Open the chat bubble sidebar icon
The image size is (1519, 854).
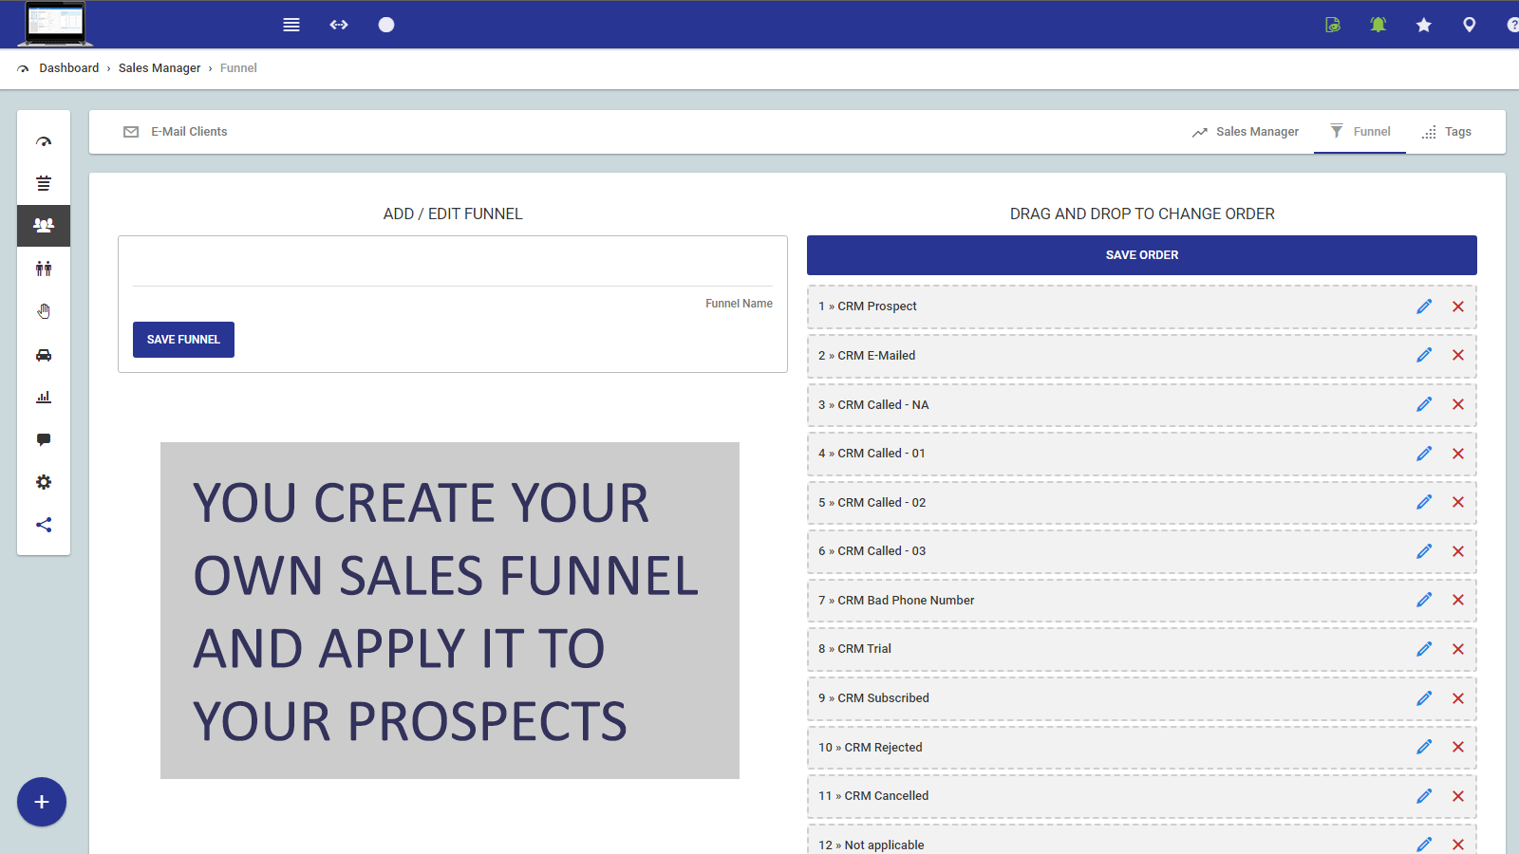(44, 439)
